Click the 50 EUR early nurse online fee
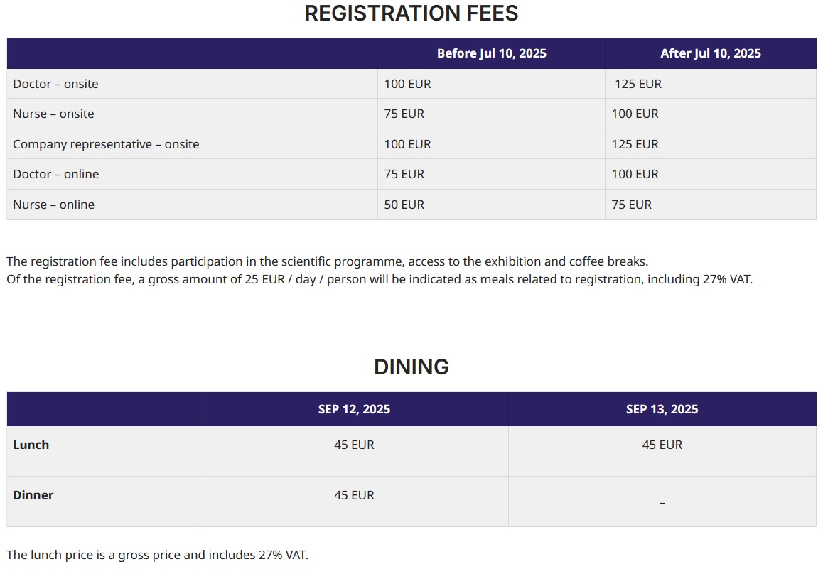823x569 pixels. 404,205
